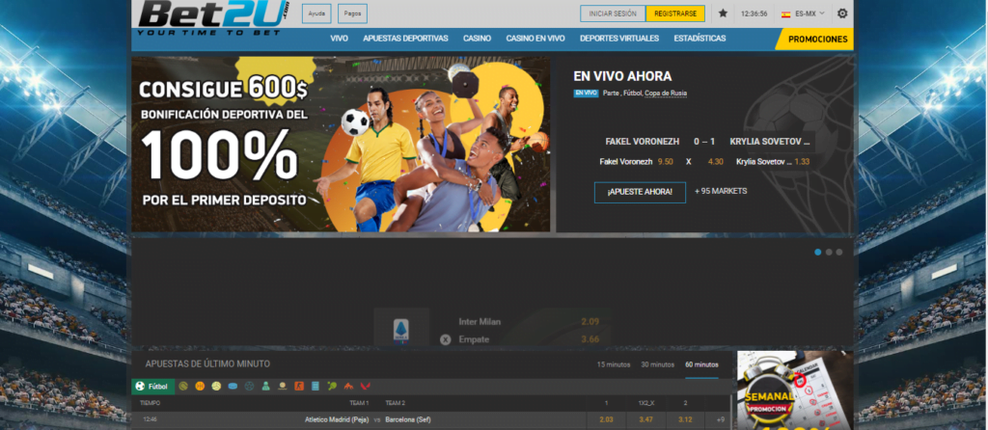Expand extra markets with +9
This screenshot has width=988, height=430.
click(x=720, y=419)
